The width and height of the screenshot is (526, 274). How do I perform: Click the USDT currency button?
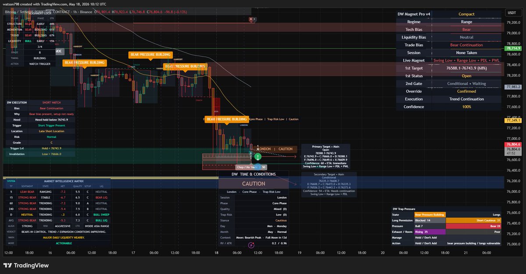pos(511,13)
